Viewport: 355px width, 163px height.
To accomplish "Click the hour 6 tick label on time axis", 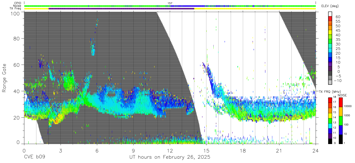I will (97, 151).
